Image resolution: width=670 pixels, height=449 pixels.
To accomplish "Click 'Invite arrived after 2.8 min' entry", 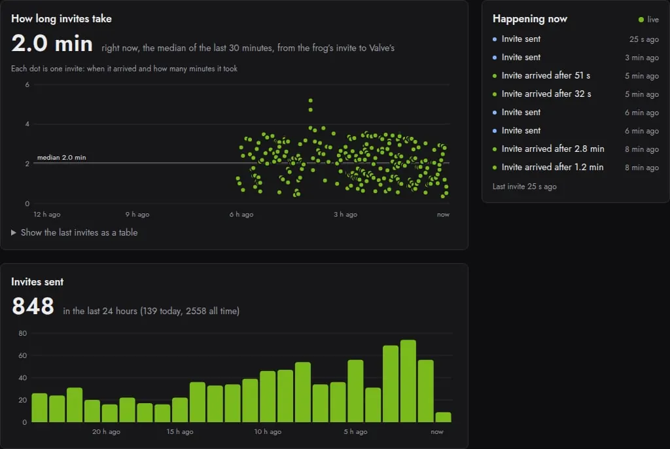I will point(576,149).
